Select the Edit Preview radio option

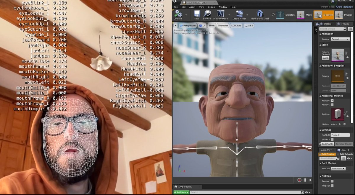point(327,154)
